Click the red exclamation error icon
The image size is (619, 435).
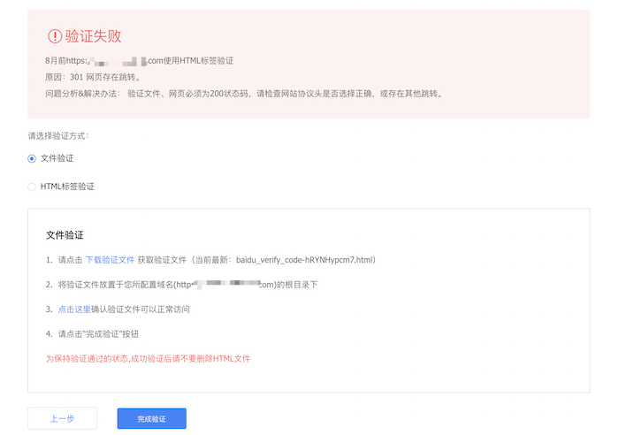click(x=55, y=36)
